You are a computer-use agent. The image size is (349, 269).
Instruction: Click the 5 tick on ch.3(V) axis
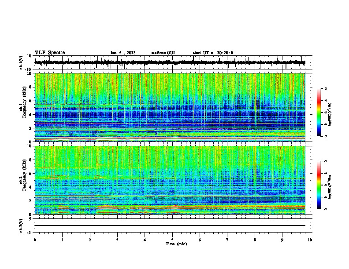pos(30,219)
